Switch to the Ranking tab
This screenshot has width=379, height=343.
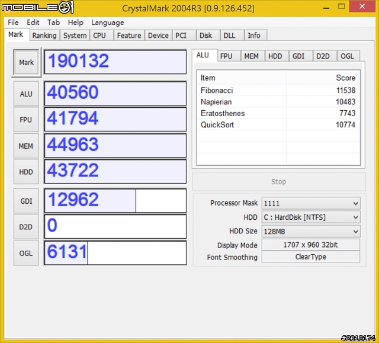[x=44, y=36]
